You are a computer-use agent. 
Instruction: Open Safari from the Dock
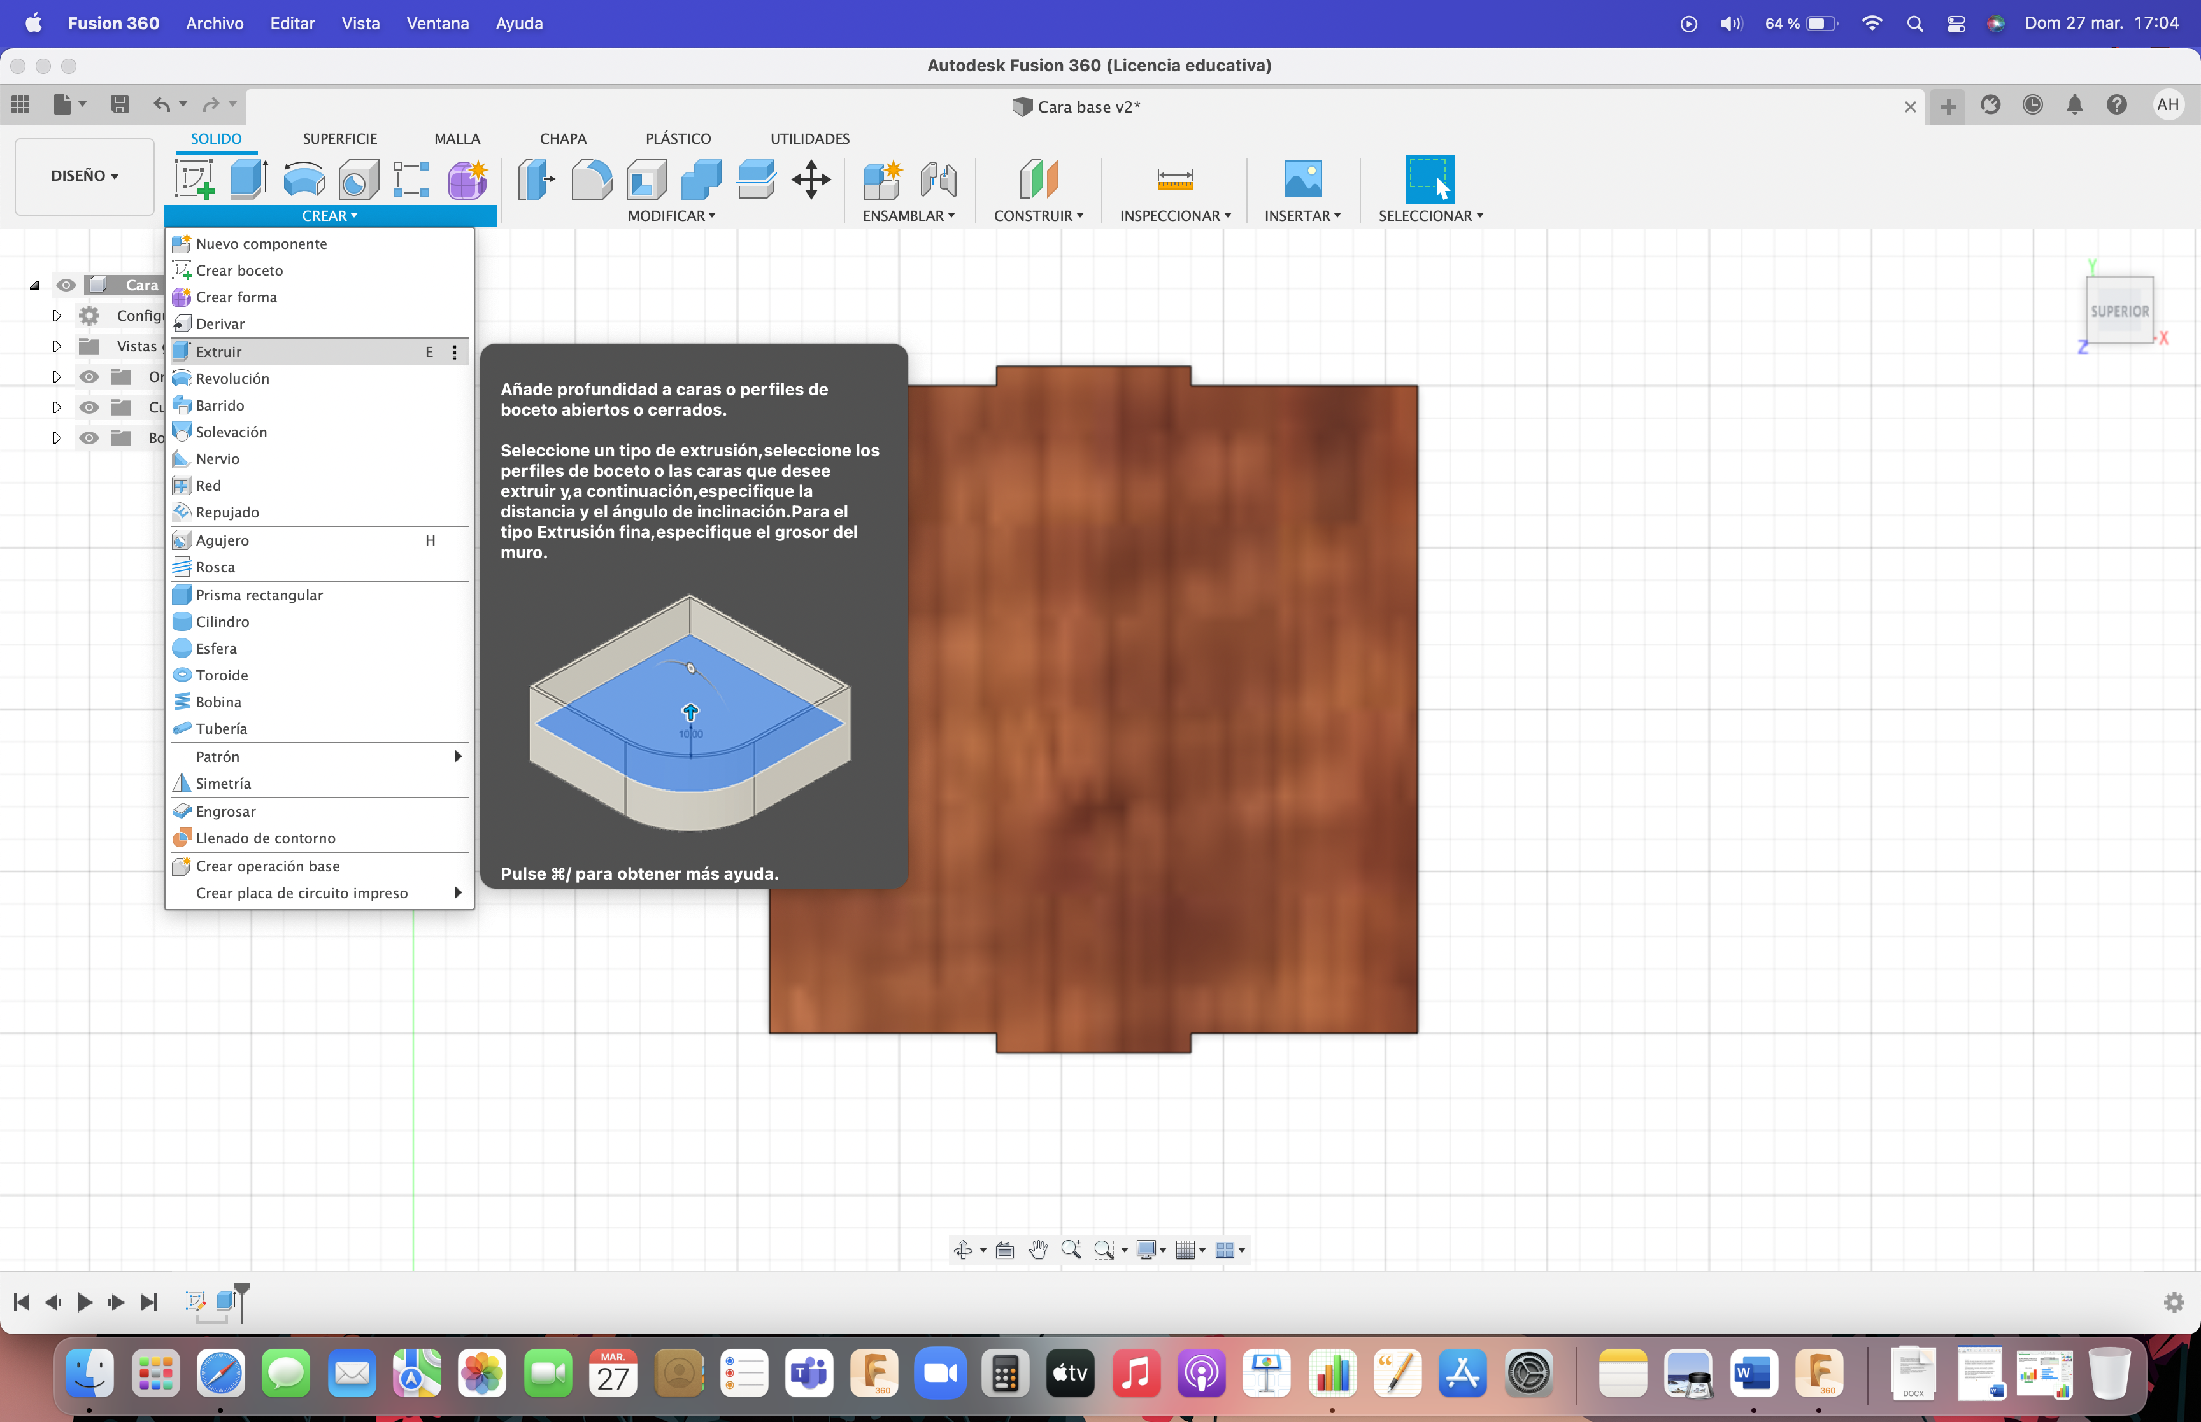tap(220, 1374)
